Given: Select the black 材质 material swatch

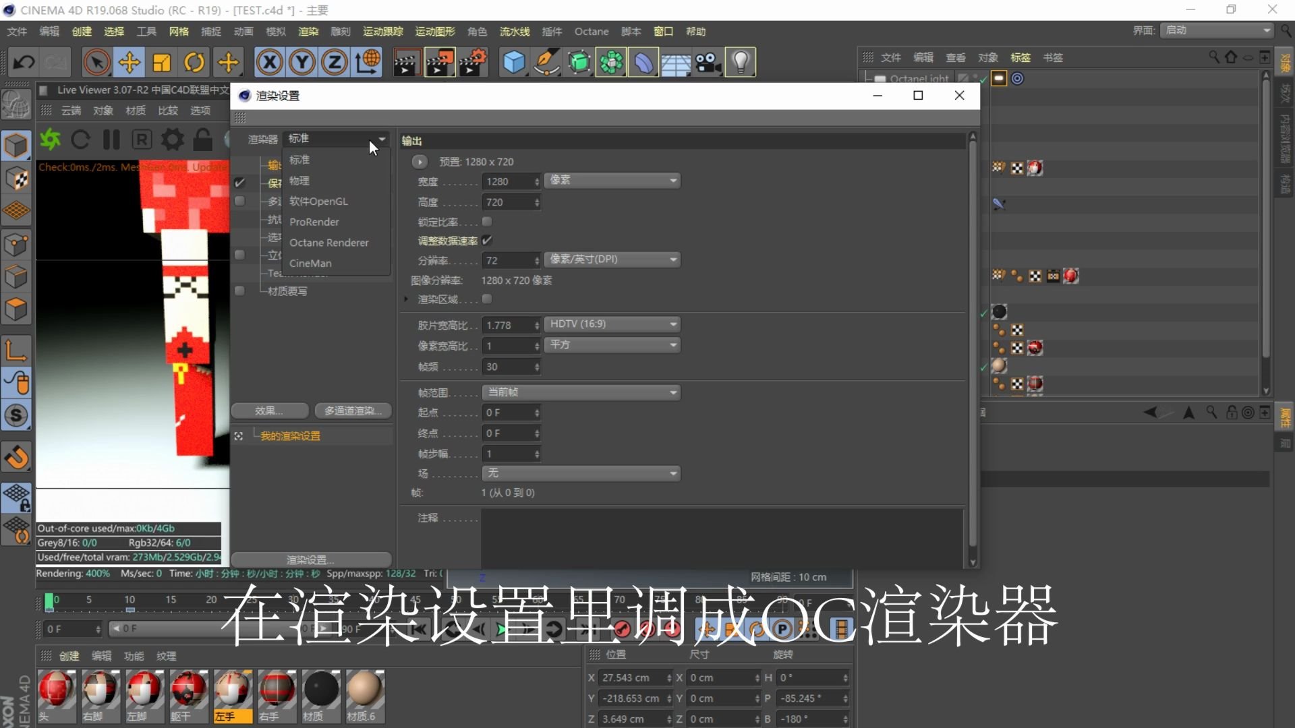Looking at the screenshot, I should click(321, 689).
